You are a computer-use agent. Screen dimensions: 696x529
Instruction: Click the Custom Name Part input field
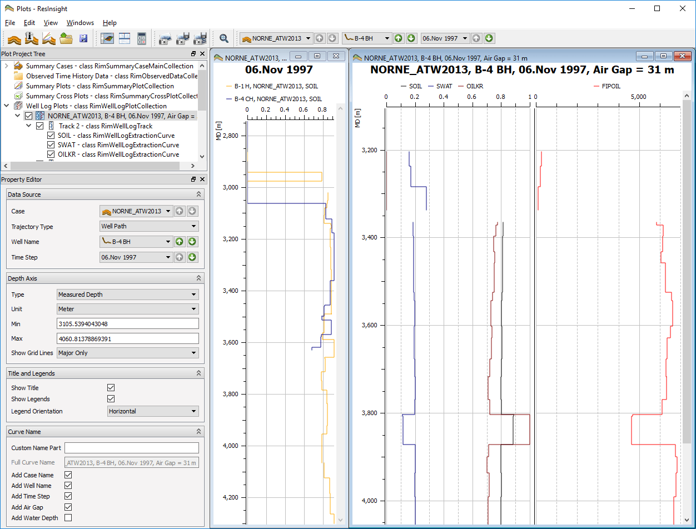pyautogui.click(x=132, y=448)
